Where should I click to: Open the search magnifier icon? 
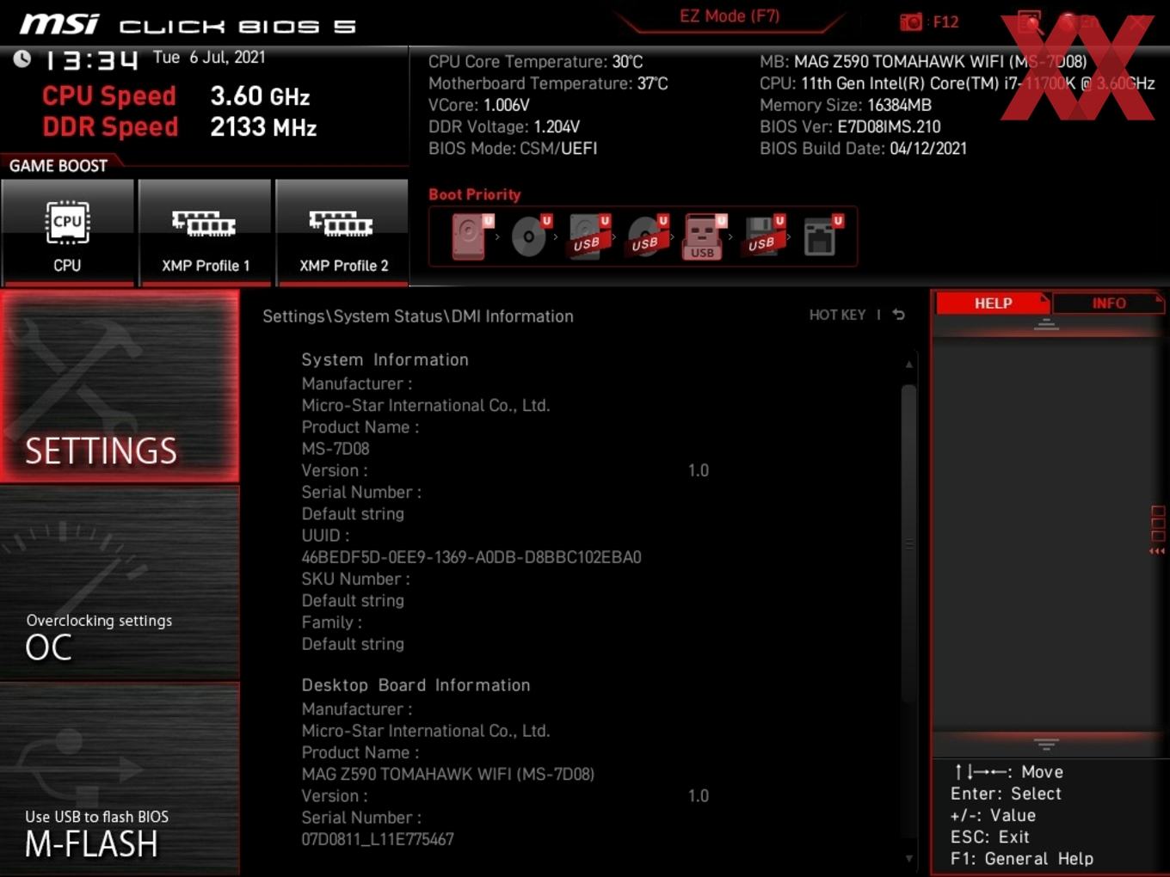point(1030,21)
